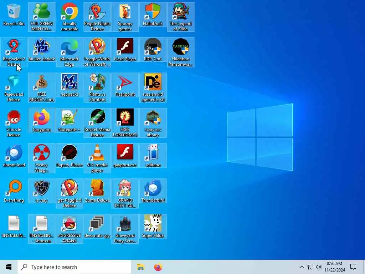The width and height of the screenshot is (365, 274).
Task: Select the get Peggle d Deluxe icon
Action: pos(70,194)
